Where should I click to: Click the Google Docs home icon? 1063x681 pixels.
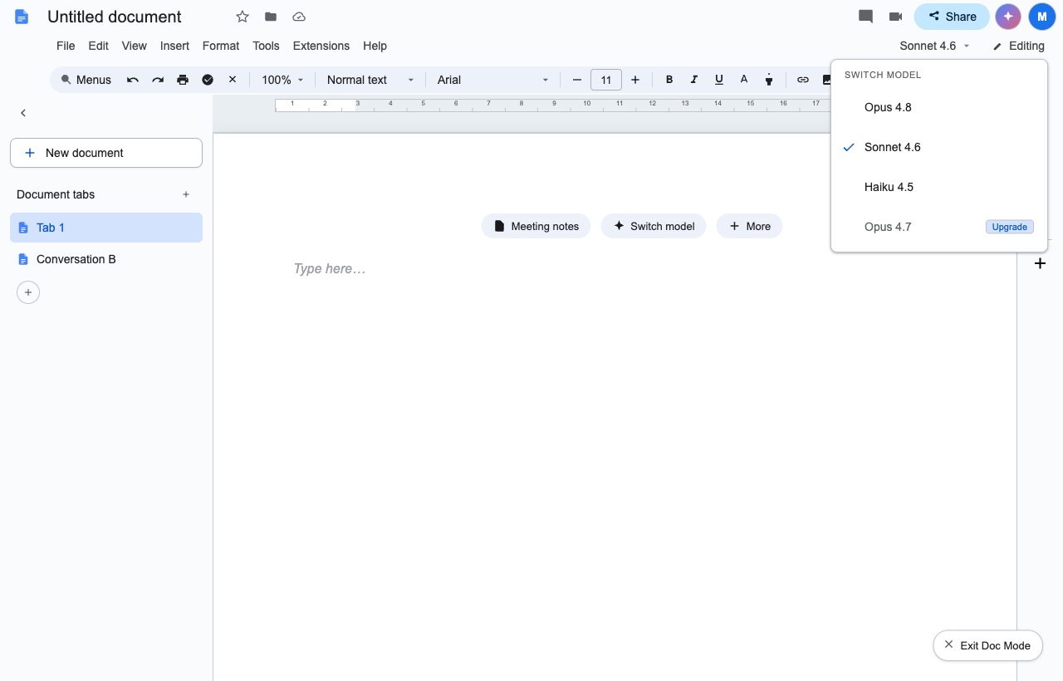[x=22, y=17]
